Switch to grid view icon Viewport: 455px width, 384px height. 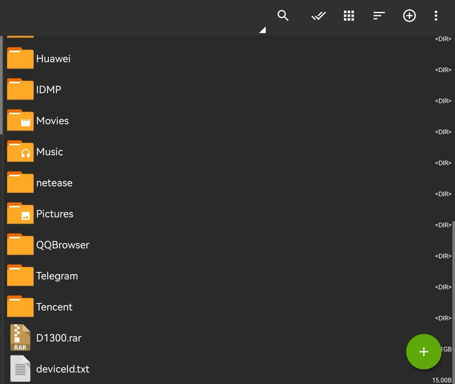(x=349, y=16)
